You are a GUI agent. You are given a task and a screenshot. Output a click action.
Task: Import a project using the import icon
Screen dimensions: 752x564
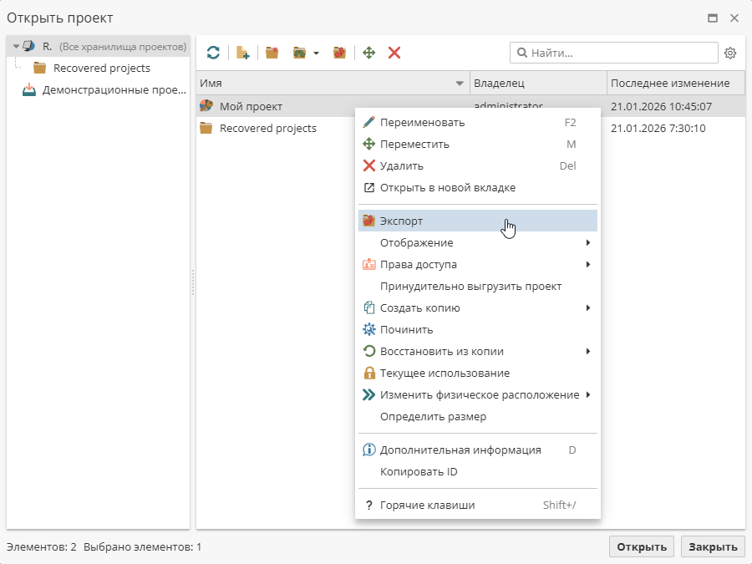[299, 52]
